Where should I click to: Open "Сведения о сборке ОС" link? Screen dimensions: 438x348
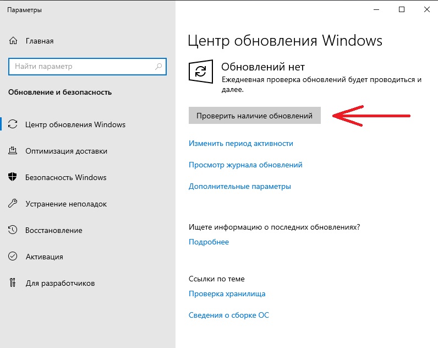click(228, 316)
